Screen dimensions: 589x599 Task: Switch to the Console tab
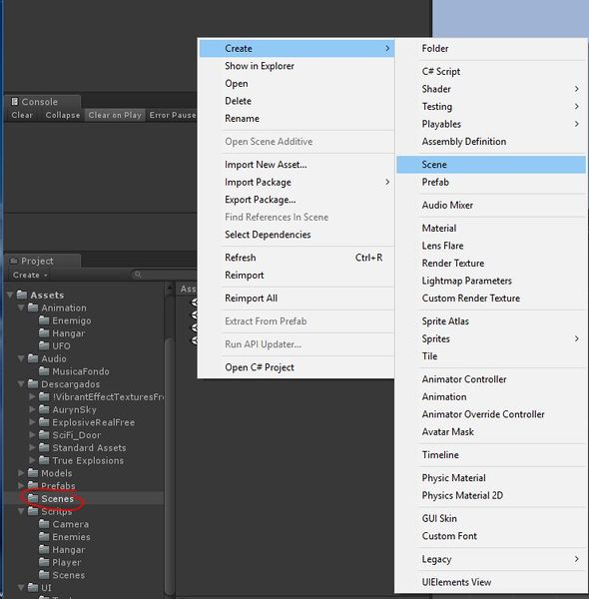click(42, 102)
